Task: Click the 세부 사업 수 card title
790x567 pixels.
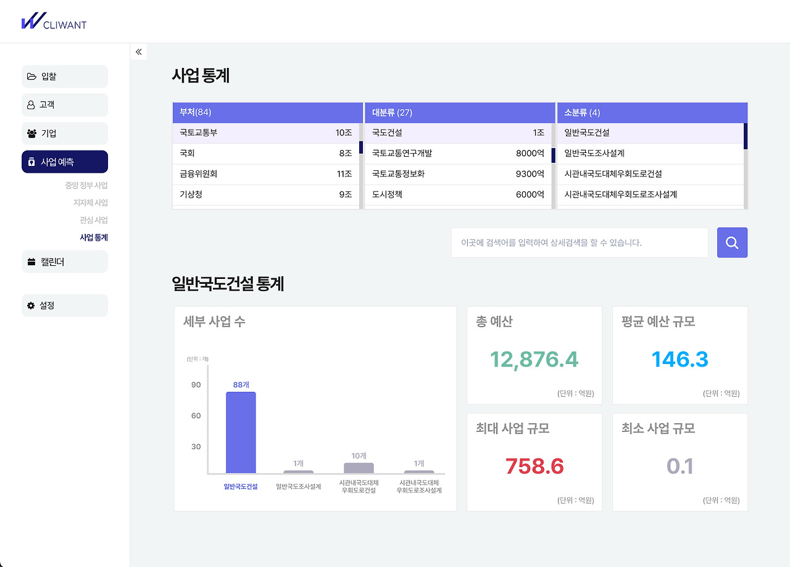Action: 214,321
